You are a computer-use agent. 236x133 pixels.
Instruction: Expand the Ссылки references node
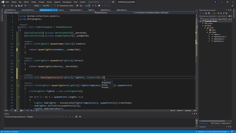pyautogui.click(x=203, y=24)
